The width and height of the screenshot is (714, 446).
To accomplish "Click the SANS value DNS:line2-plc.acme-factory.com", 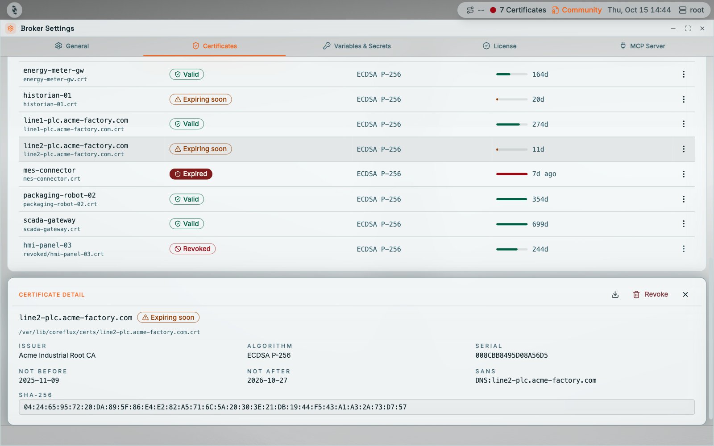I will 535,380.
